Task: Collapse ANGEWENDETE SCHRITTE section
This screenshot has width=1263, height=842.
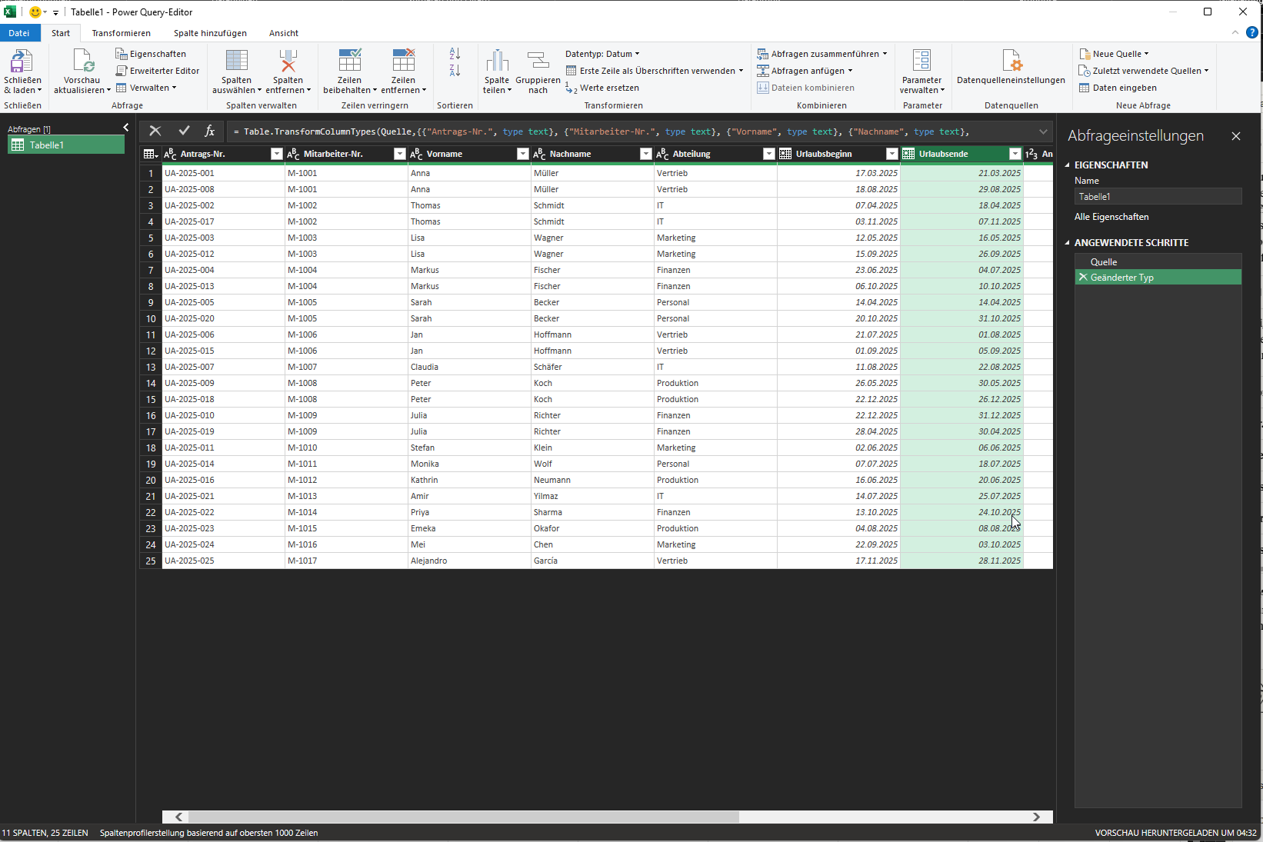Action: (x=1068, y=243)
